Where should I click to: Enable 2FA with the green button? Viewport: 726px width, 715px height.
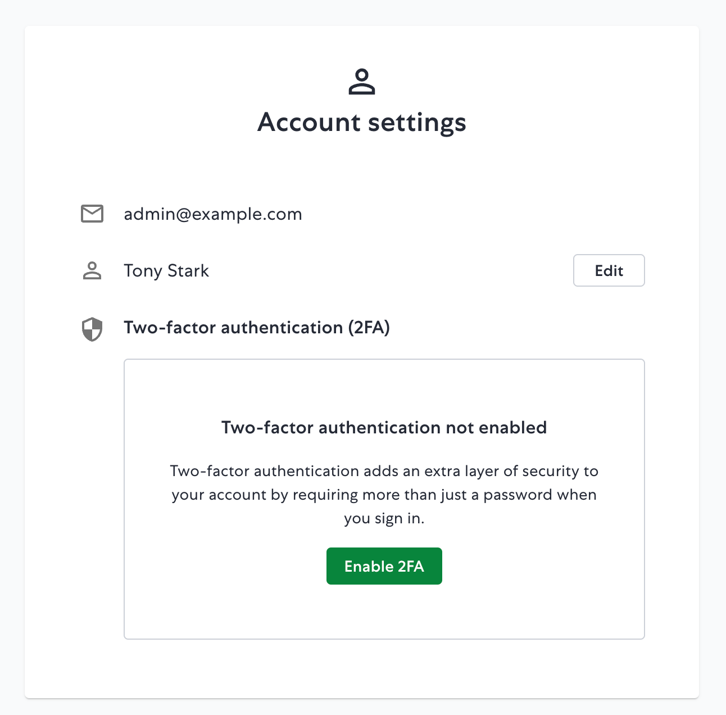[384, 566]
